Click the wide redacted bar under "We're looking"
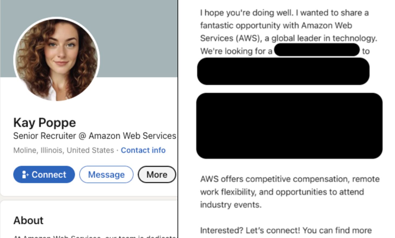Image resolution: width=395 pixels, height=238 pixels. pyautogui.click(x=283, y=71)
